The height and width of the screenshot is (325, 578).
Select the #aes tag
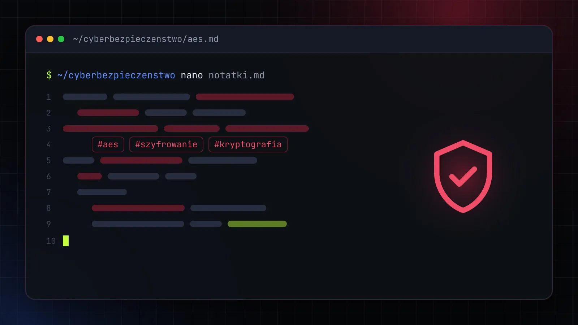[x=108, y=144]
